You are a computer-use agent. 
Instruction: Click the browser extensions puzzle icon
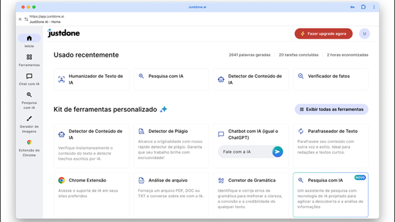coord(363,7)
